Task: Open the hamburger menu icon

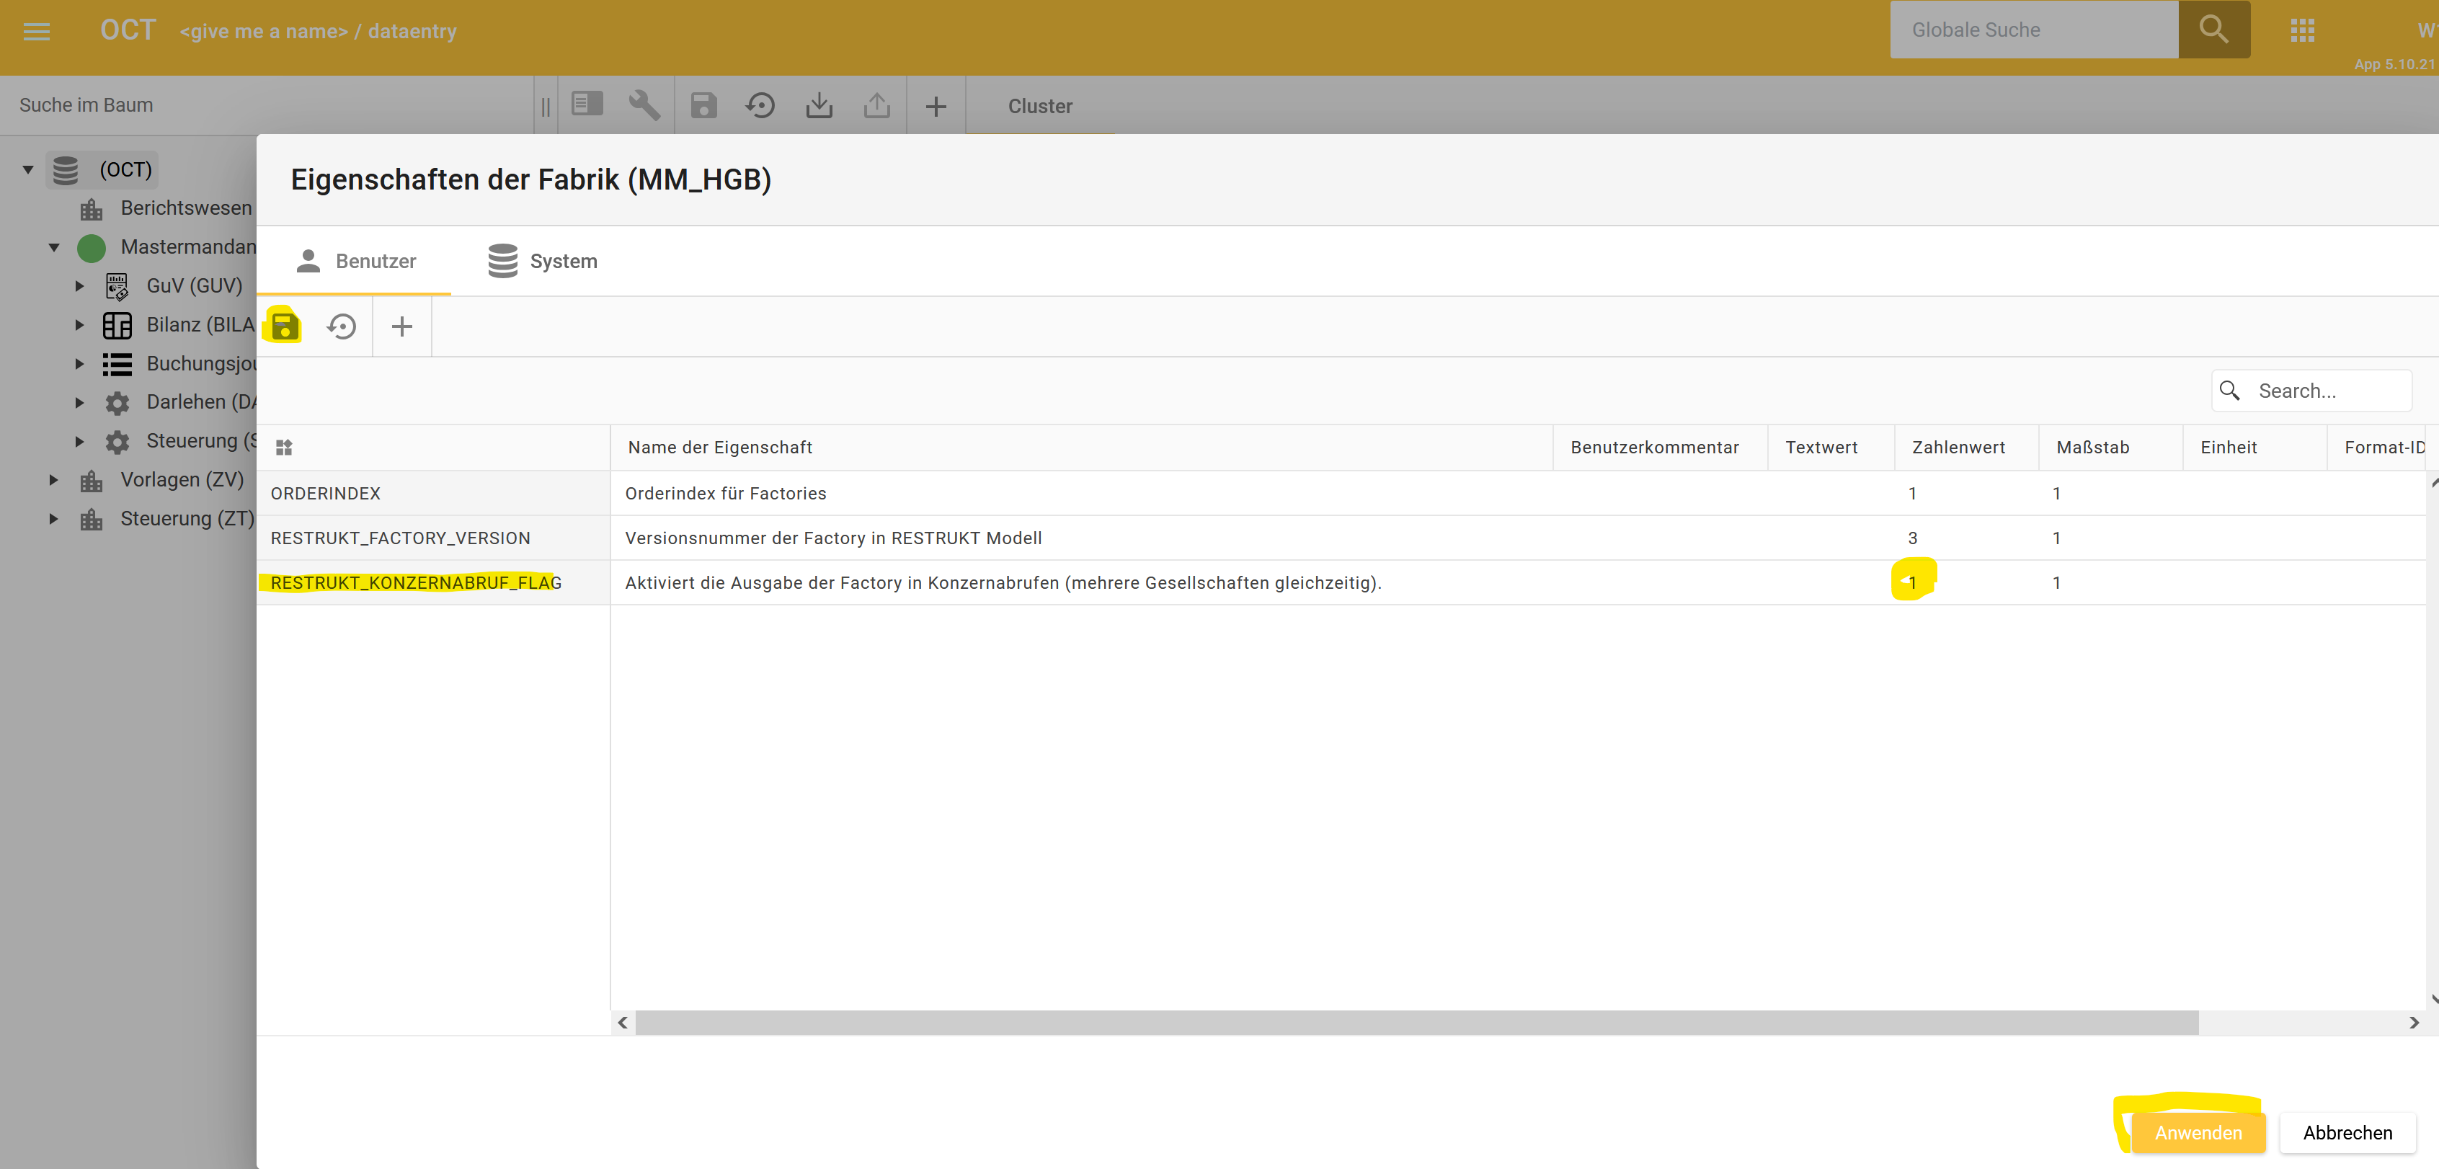Action: (37, 31)
